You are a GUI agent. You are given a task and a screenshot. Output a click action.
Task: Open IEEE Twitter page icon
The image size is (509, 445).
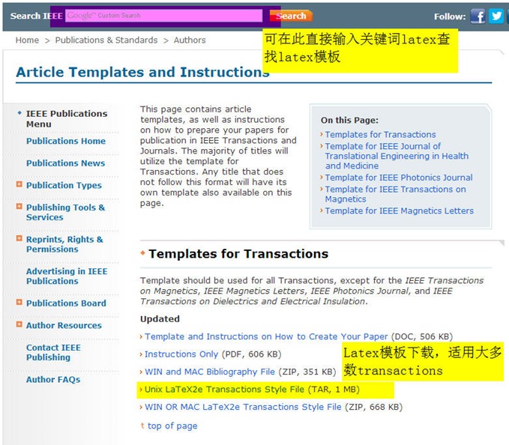496,16
